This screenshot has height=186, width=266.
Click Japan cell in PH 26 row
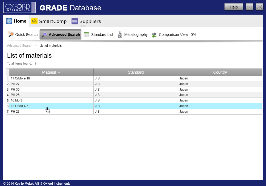coord(220,95)
